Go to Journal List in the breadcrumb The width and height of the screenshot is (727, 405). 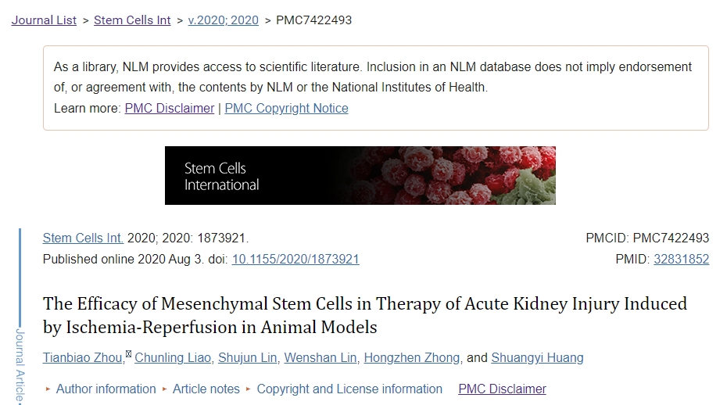pyautogui.click(x=44, y=20)
